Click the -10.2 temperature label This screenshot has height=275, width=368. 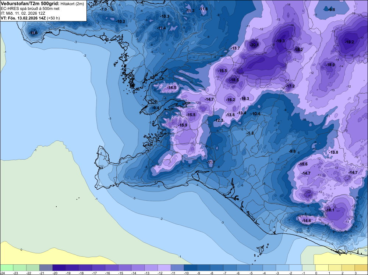coord(121,21)
